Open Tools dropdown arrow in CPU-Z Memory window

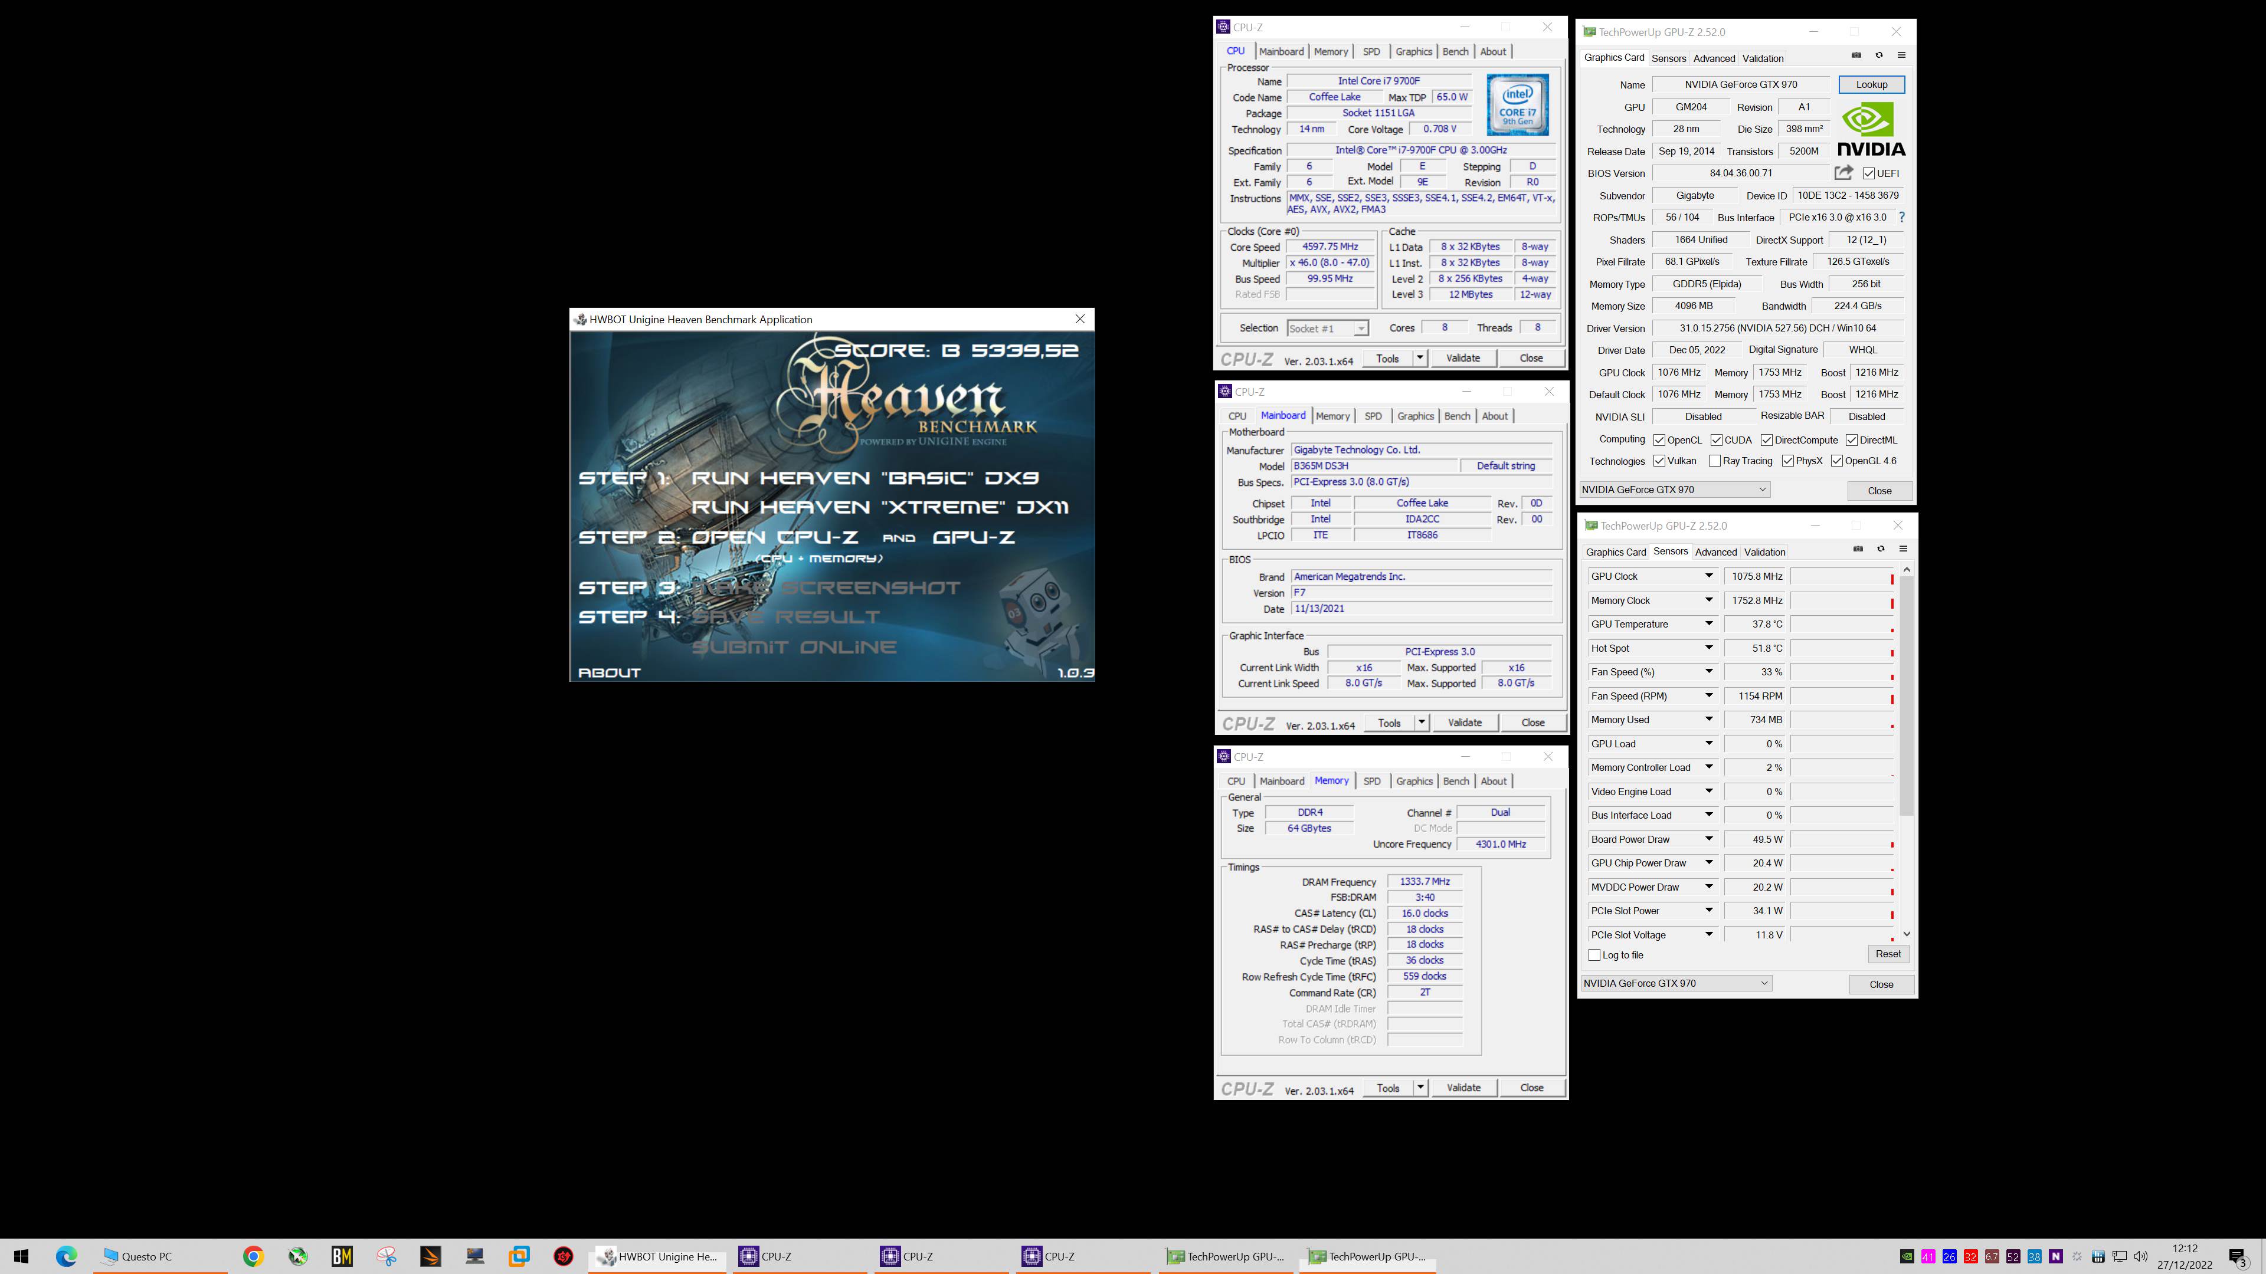pos(1420,1088)
